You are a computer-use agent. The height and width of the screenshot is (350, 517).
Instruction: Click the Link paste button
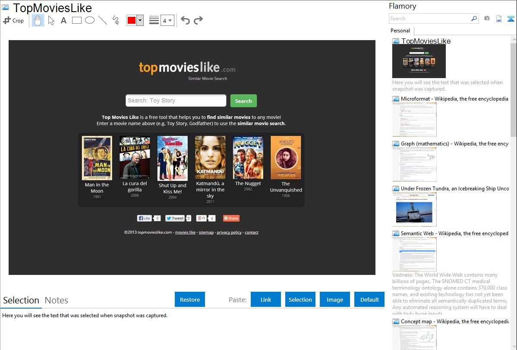(x=266, y=300)
